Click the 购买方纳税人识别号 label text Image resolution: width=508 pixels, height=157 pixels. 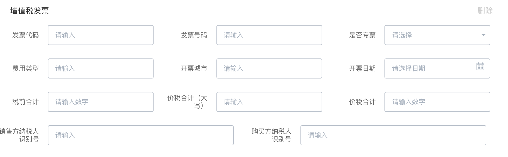point(271,135)
